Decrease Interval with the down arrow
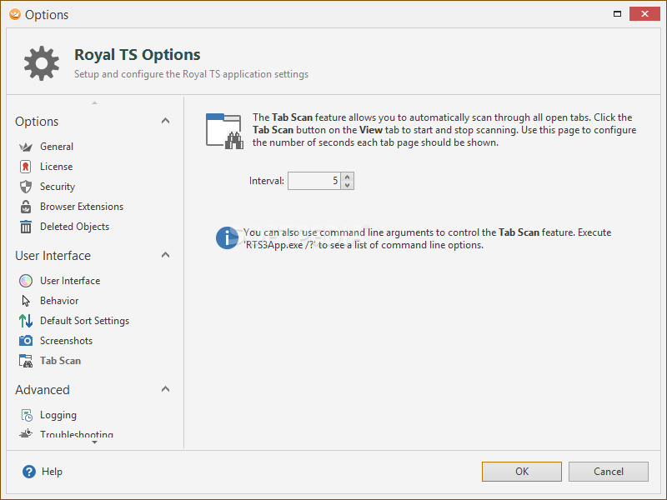 tap(347, 185)
